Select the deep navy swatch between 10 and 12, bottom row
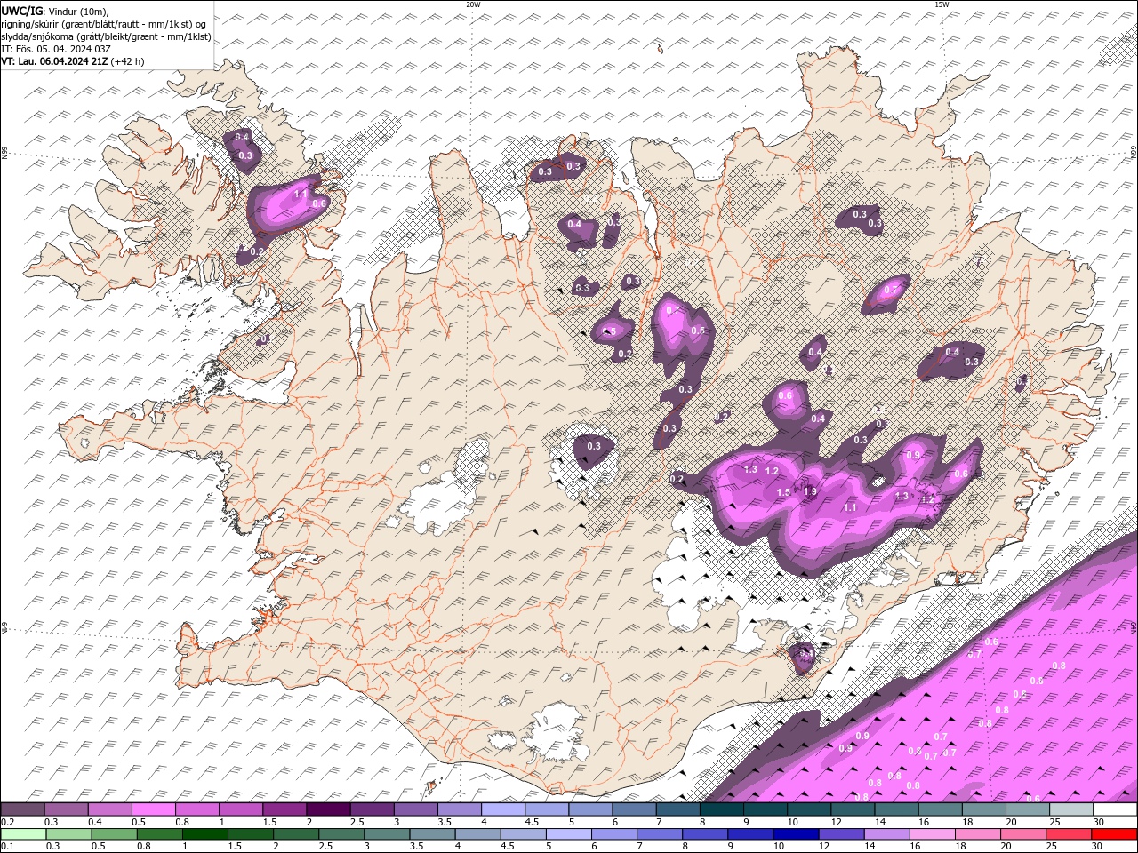 pyautogui.click(x=796, y=834)
